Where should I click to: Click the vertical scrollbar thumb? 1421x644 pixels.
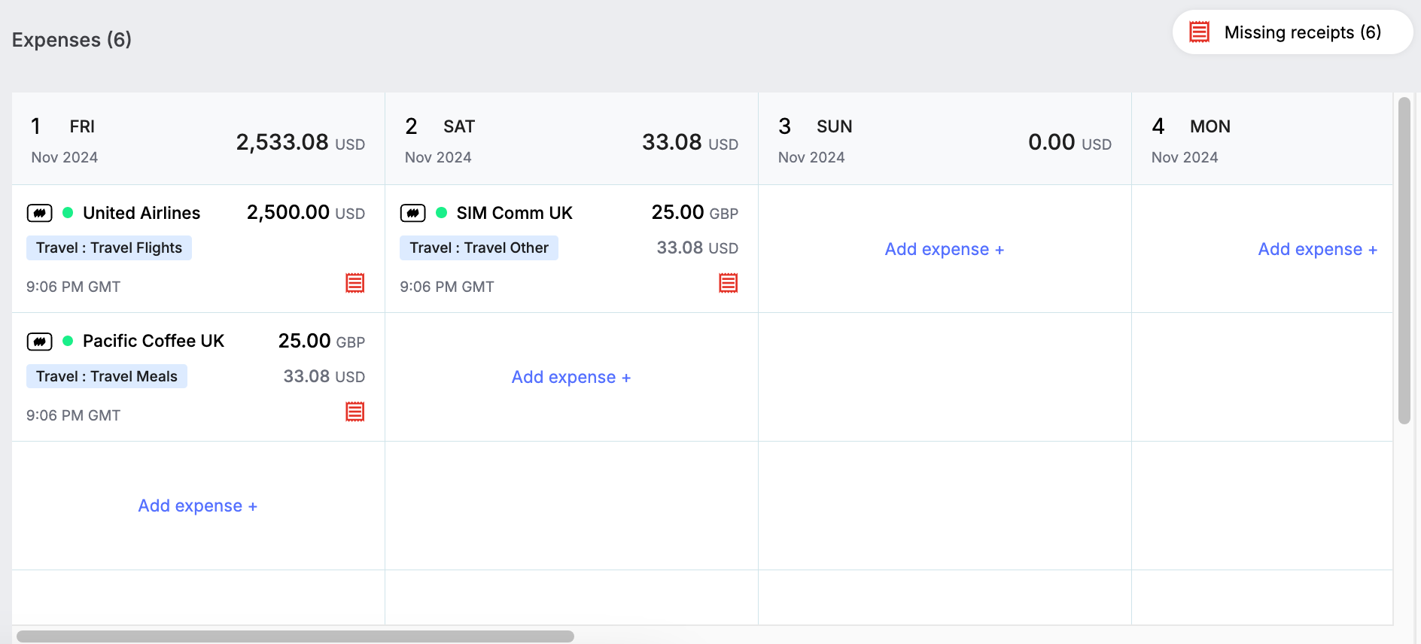click(1404, 260)
